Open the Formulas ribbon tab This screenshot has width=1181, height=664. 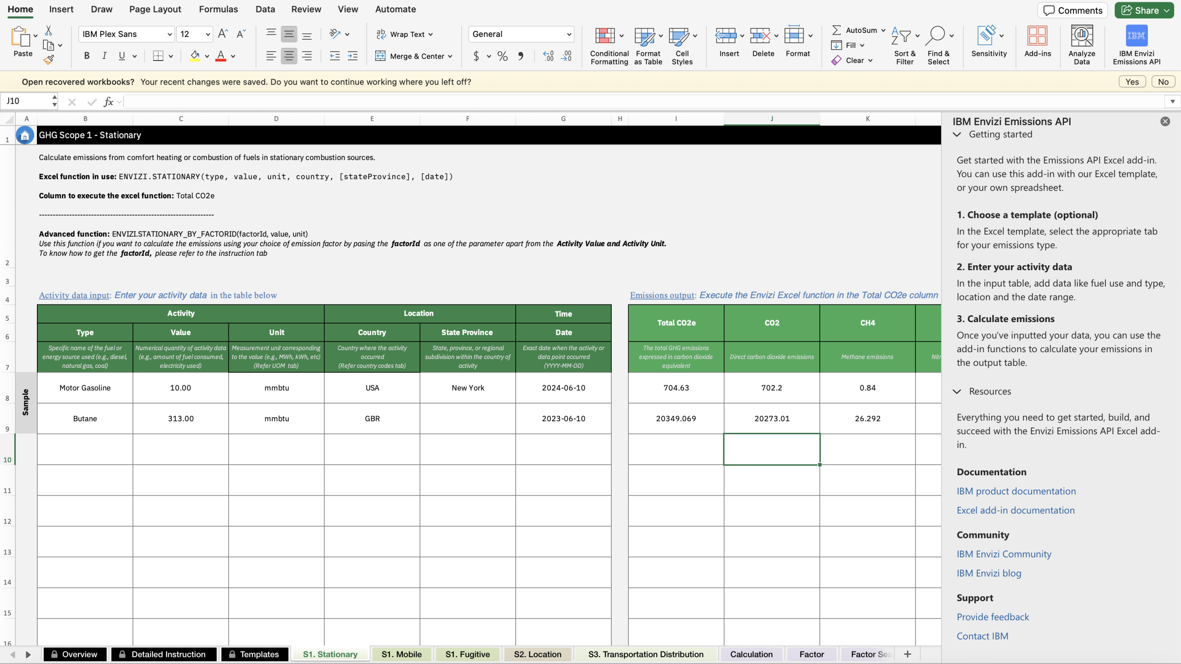coord(219,9)
